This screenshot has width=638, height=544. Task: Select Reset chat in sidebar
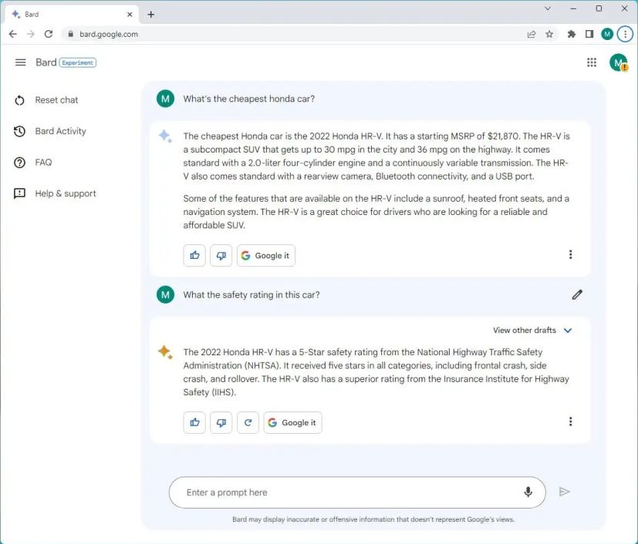[56, 100]
